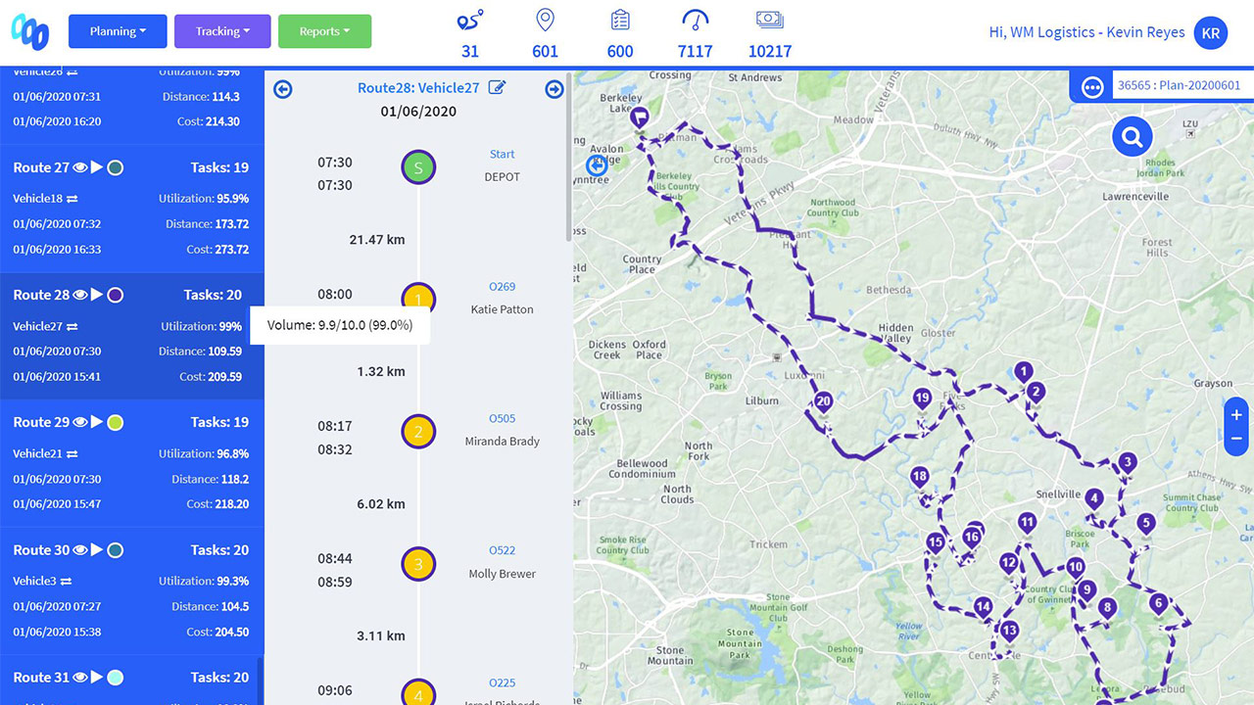Play Route 27 animation
Screen dimensions: 1254x705
(97, 167)
